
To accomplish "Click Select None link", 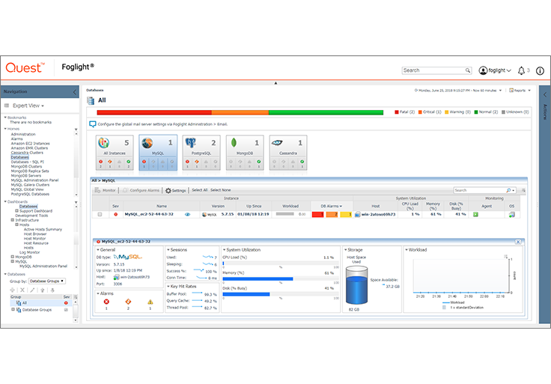I will [221, 190].
